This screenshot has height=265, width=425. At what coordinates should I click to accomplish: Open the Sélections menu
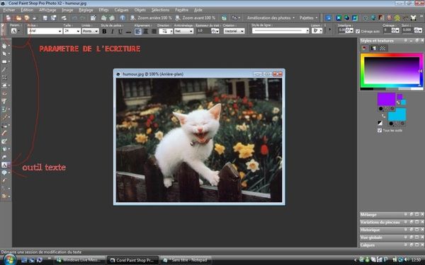click(x=160, y=10)
